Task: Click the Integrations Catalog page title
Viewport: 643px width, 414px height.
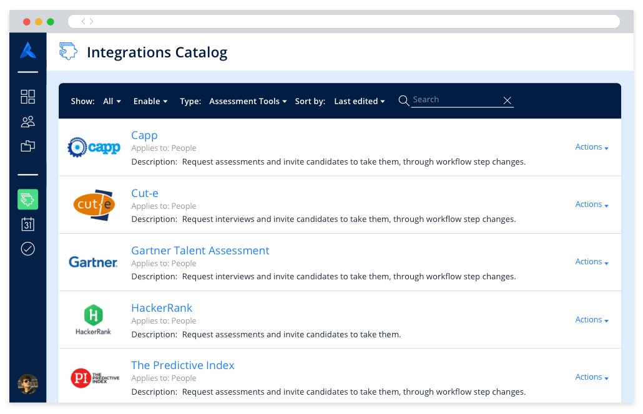Action: pos(157,52)
